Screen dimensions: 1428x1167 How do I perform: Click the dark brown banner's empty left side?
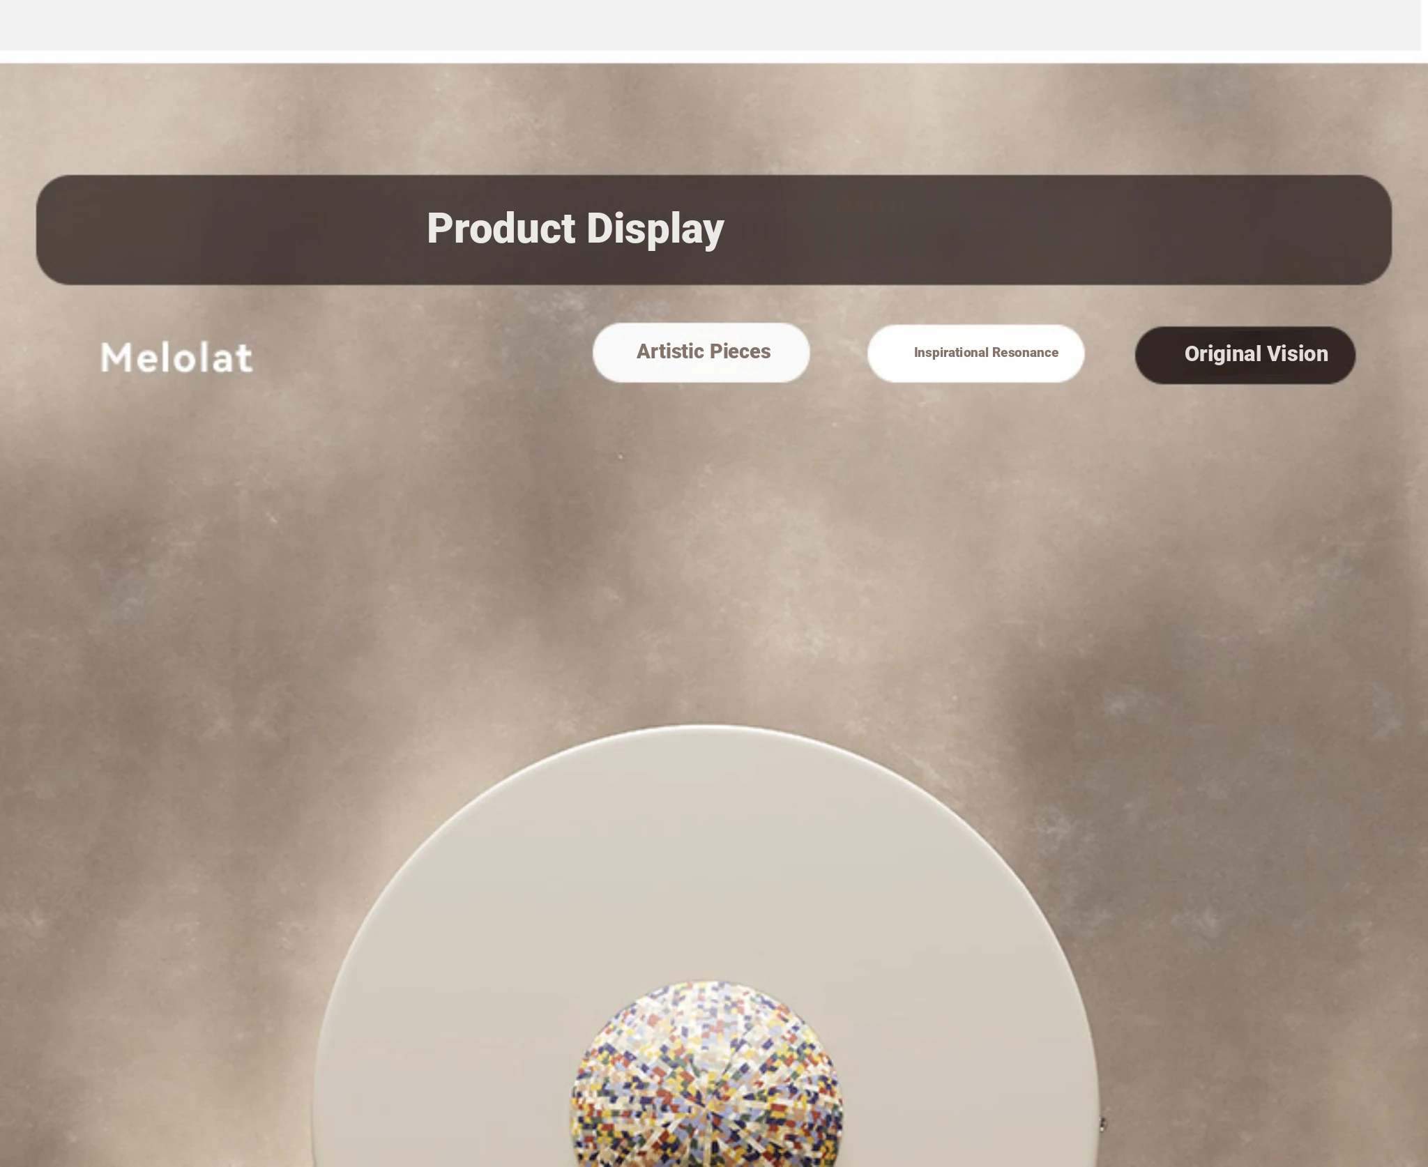(230, 229)
